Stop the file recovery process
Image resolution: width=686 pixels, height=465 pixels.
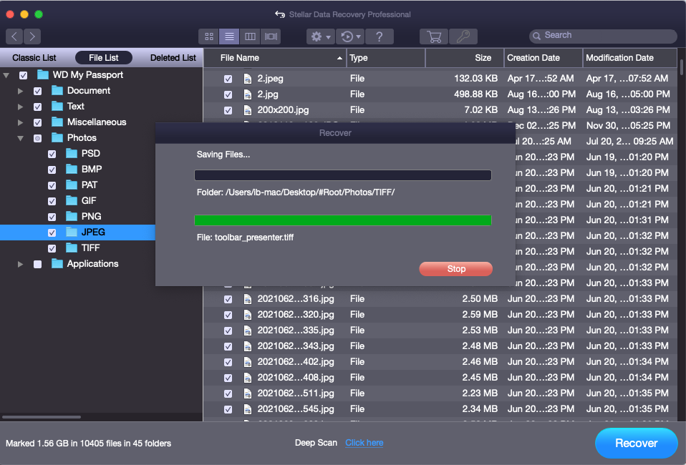point(455,269)
